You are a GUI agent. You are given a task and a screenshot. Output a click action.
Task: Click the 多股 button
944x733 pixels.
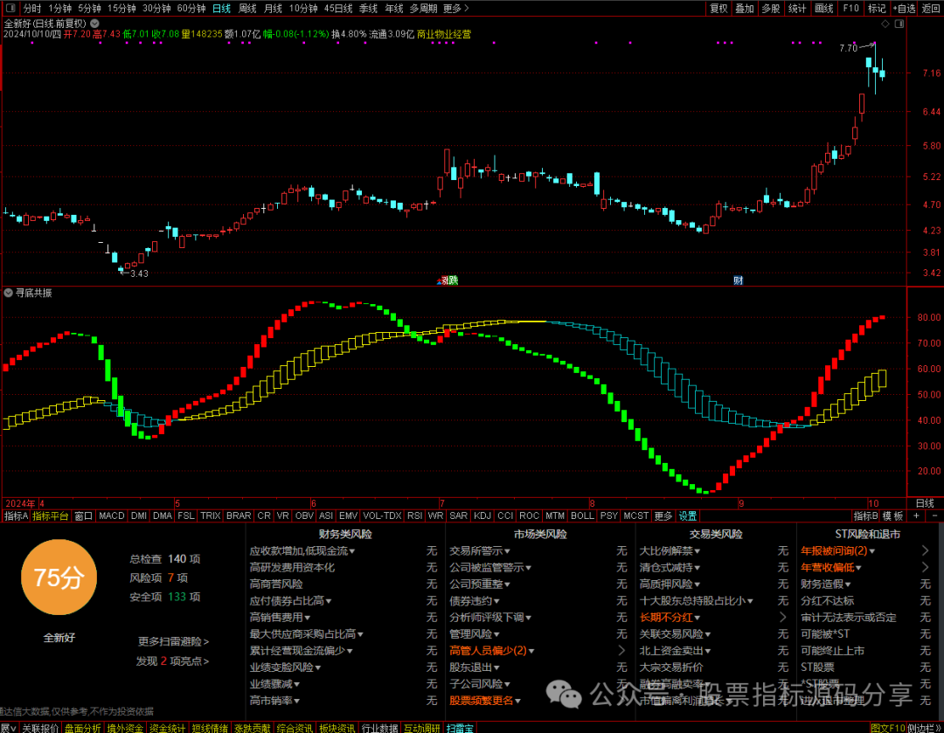coord(771,9)
